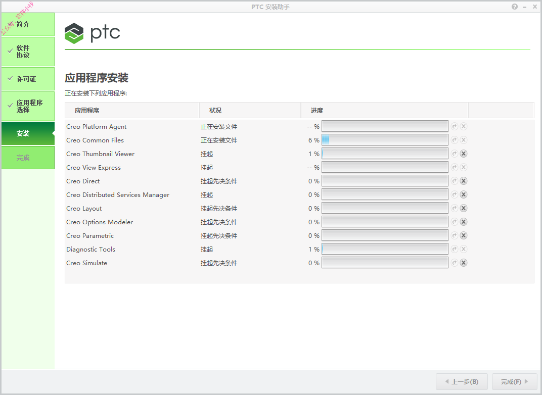Close the PTC 安装助手 window
Screen dimensions: 542x395
pos(535,7)
